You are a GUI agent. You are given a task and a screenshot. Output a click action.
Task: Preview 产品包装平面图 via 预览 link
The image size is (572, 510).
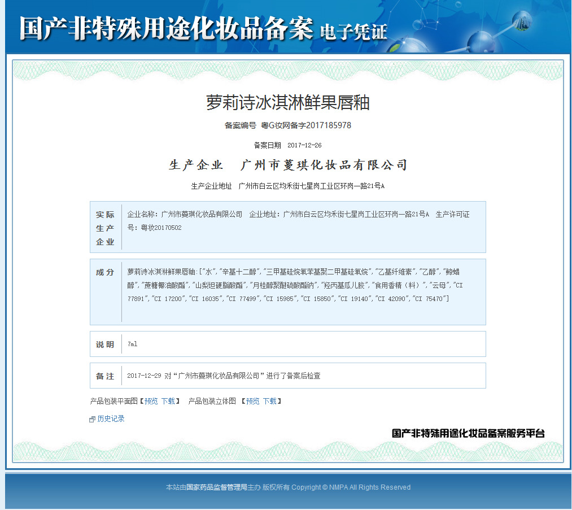click(151, 402)
